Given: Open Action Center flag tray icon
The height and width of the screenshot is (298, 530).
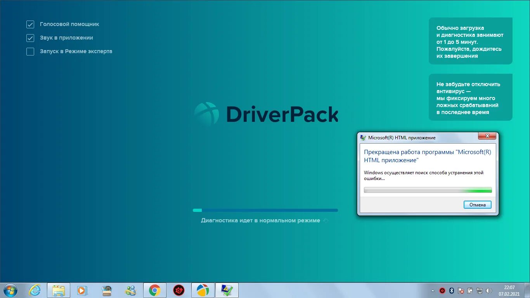Looking at the screenshot, I should pos(461,291).
